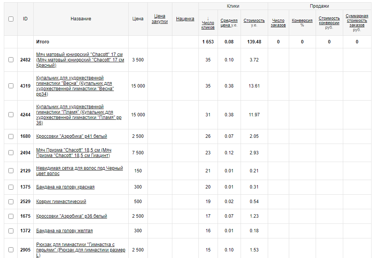
Task: Open Бандана на голову желтая link
Action: (64, 231)
